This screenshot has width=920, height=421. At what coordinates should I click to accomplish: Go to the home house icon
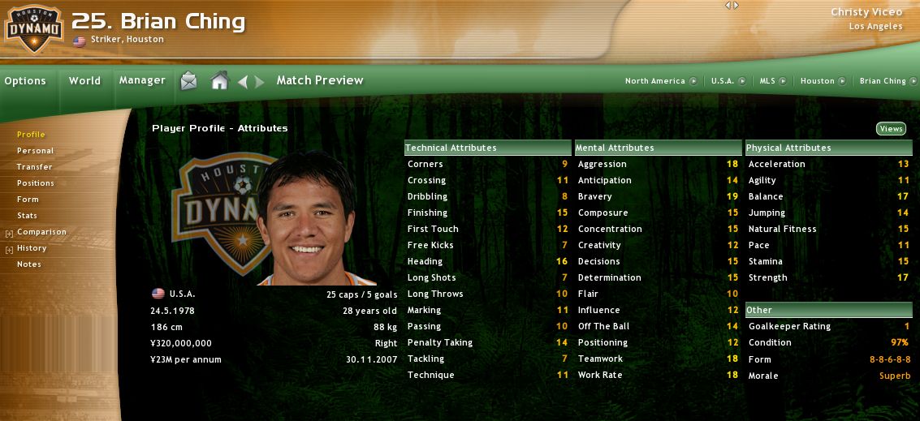(x=219, y=80)
